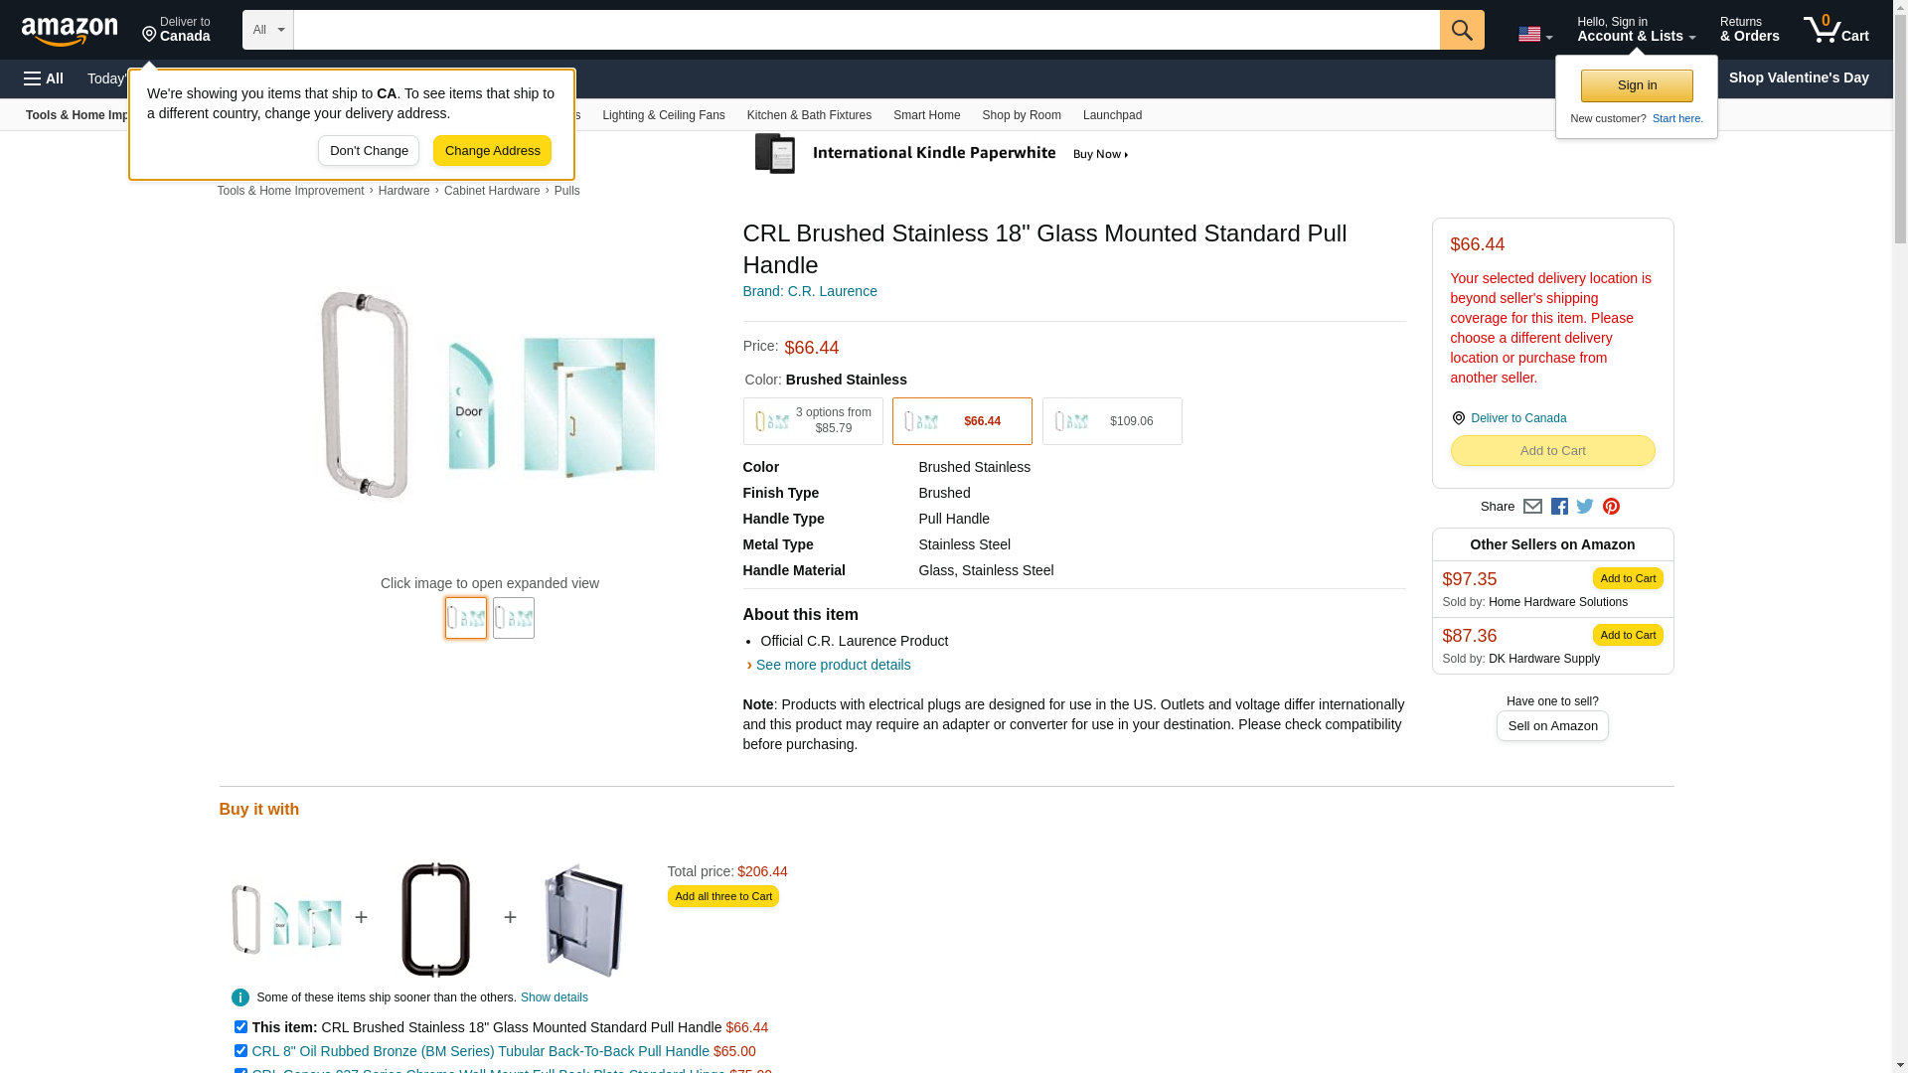1908x1073 pixels.
Task: Share the product on Pinterest
Action: pos(1611,507)
